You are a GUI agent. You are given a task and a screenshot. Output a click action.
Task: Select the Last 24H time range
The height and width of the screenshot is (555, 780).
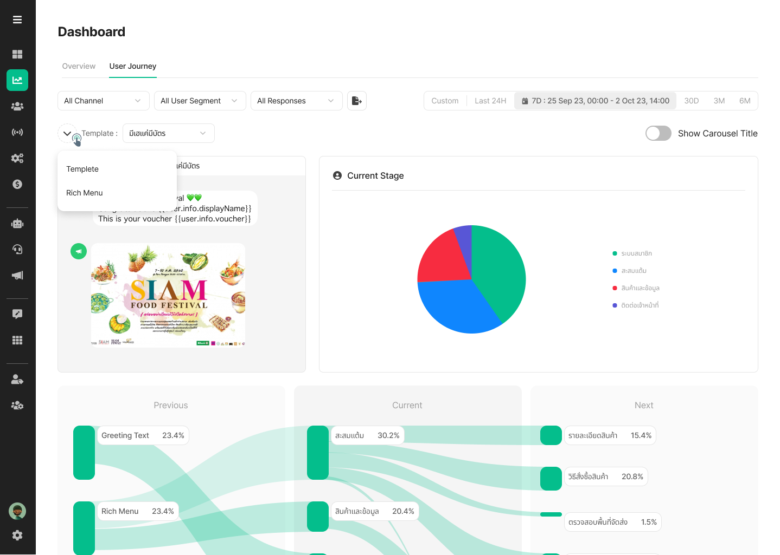[x=490, y=101]
